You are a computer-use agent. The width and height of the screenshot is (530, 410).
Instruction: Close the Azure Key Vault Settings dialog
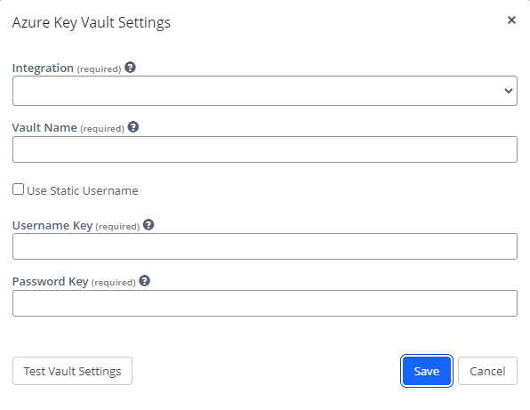coord(511,20)
